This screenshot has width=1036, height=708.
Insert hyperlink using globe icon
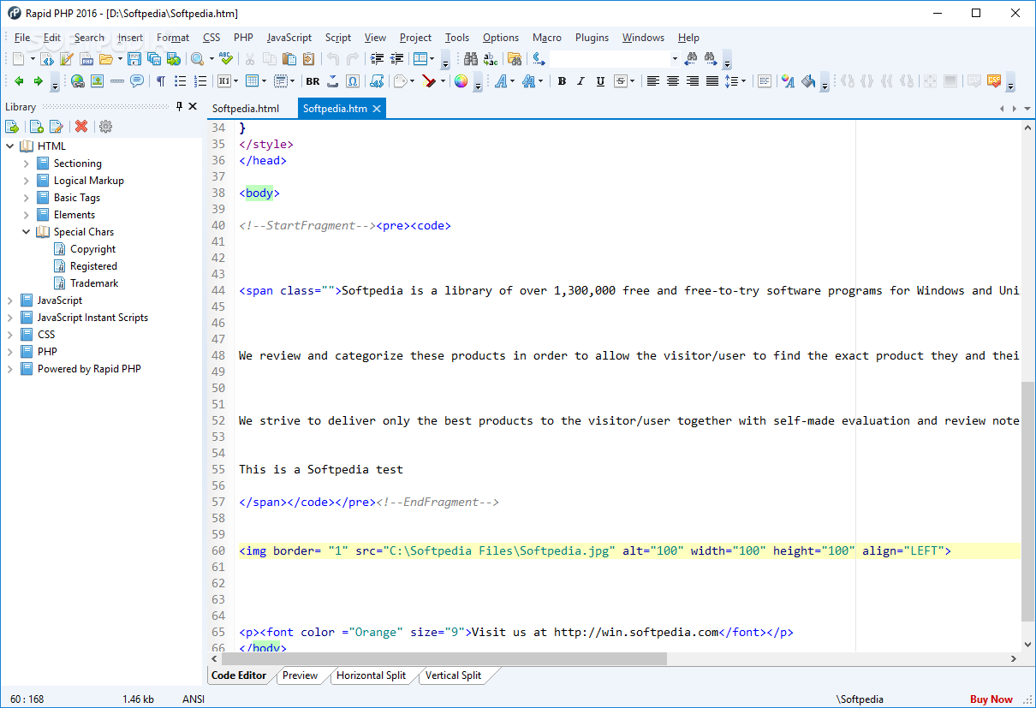[78, 81]
